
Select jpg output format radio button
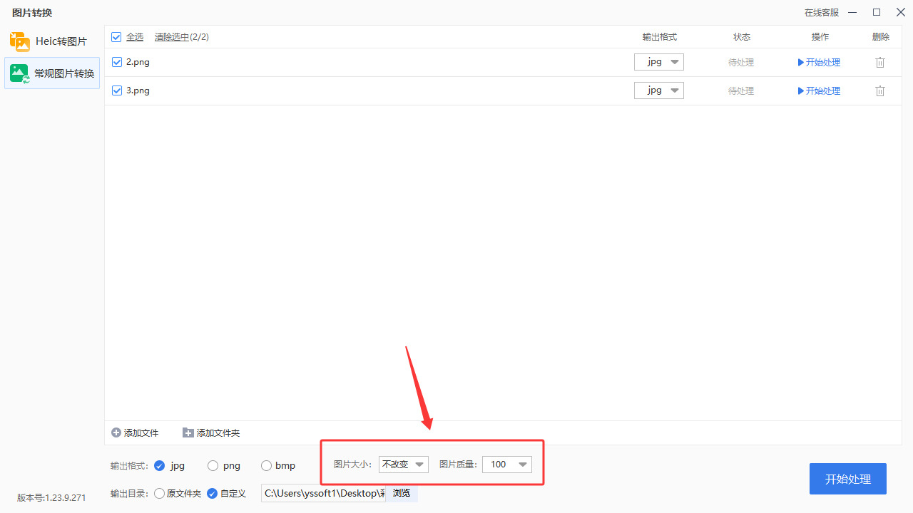point(159,465)
